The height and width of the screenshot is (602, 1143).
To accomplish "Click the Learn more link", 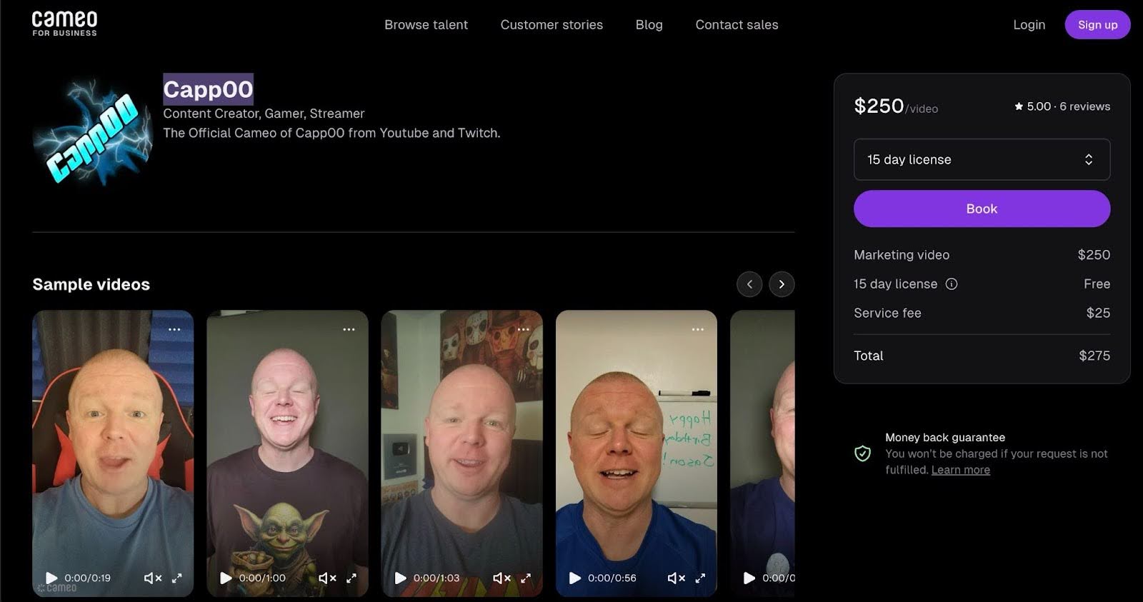I will [960, 470].
